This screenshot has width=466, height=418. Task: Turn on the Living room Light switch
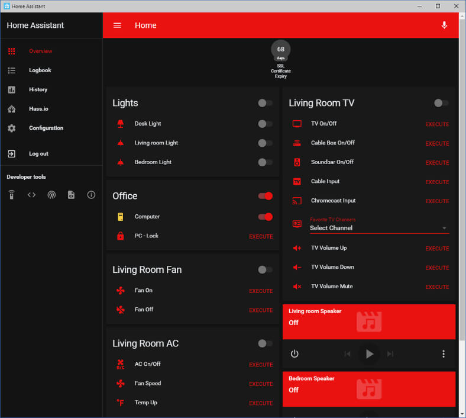click(265, 143)
